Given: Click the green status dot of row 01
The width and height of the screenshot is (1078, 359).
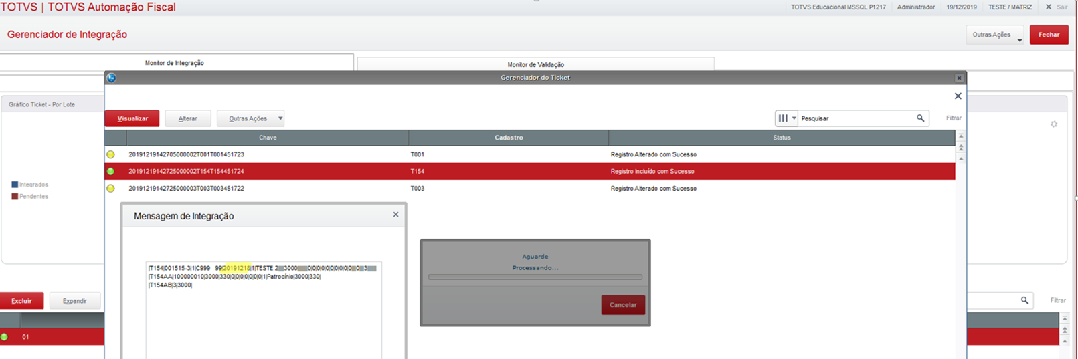Looking at the screenshot, I should point(4,337).
